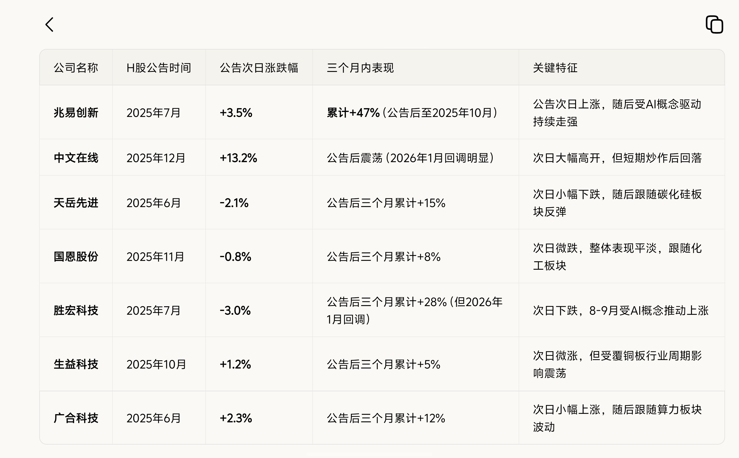Image resolution: width=739 pixels, height=458 pixels.
Task: Click the 天岳先进 row name
Action: (x=76, y=203)
